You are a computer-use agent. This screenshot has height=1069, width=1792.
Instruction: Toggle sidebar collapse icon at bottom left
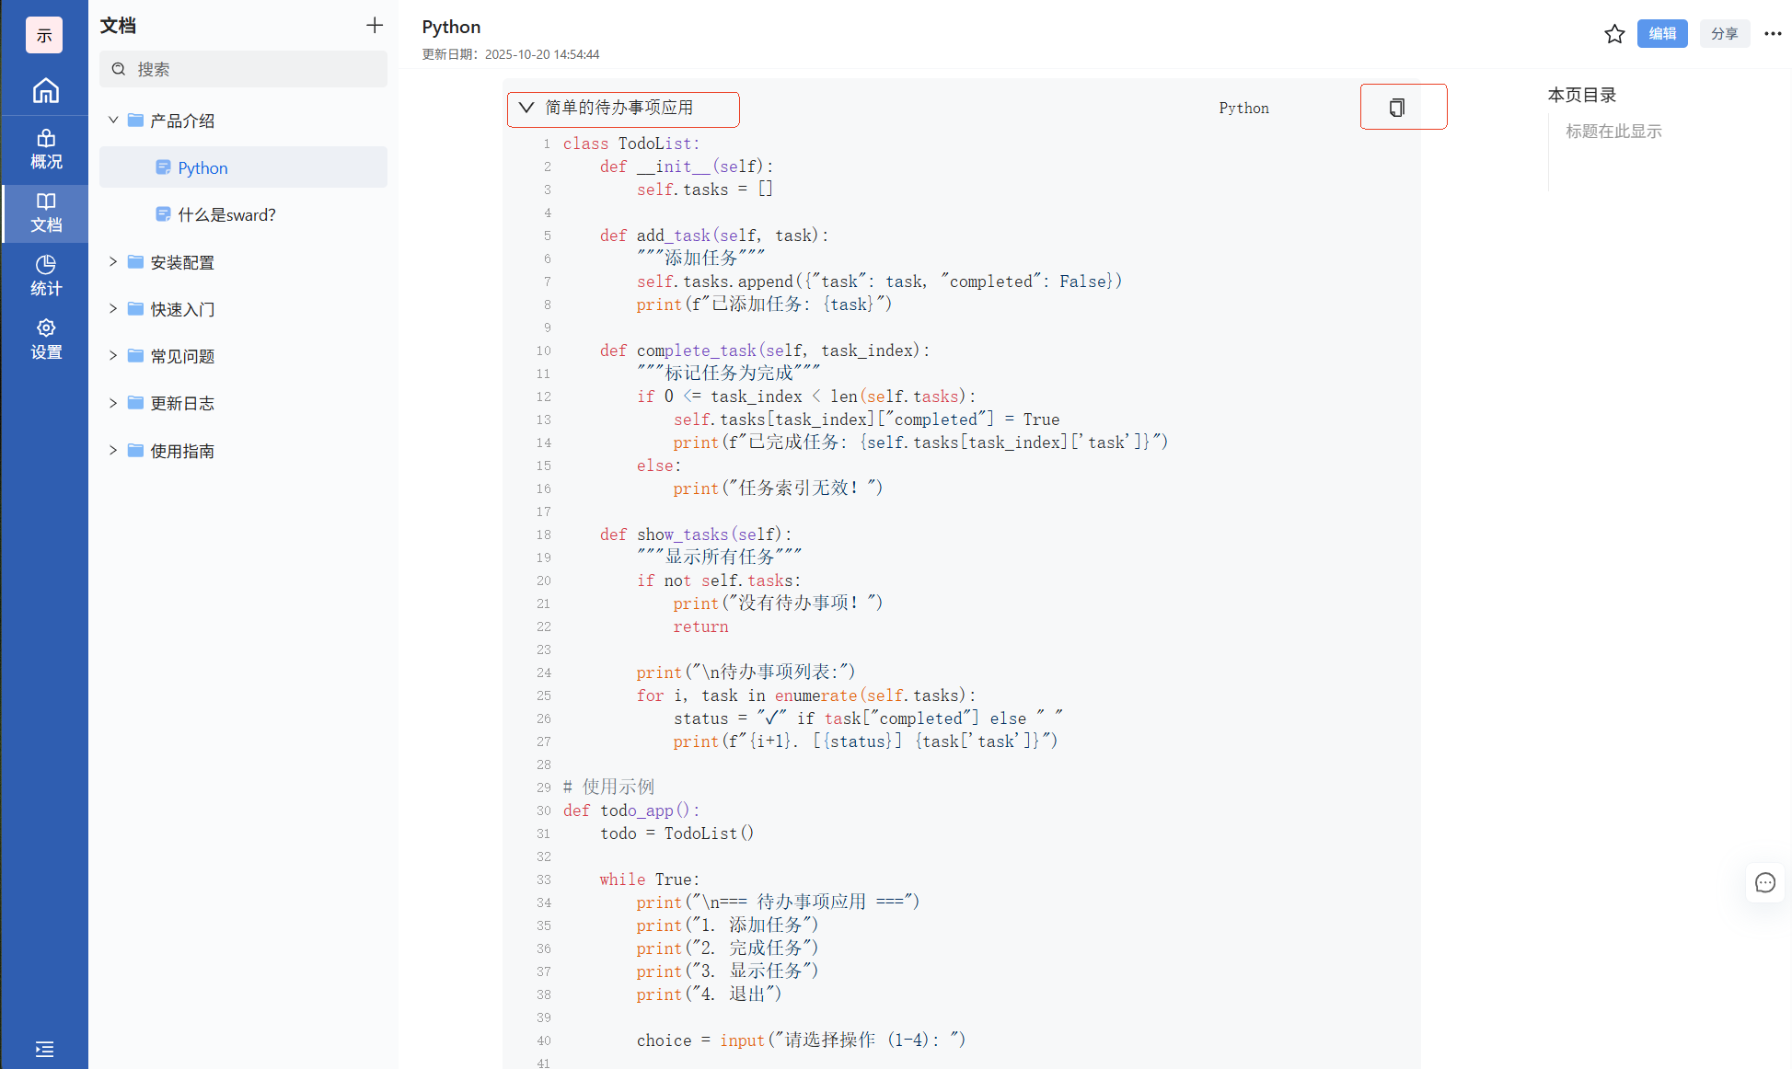click(44, 1049)
